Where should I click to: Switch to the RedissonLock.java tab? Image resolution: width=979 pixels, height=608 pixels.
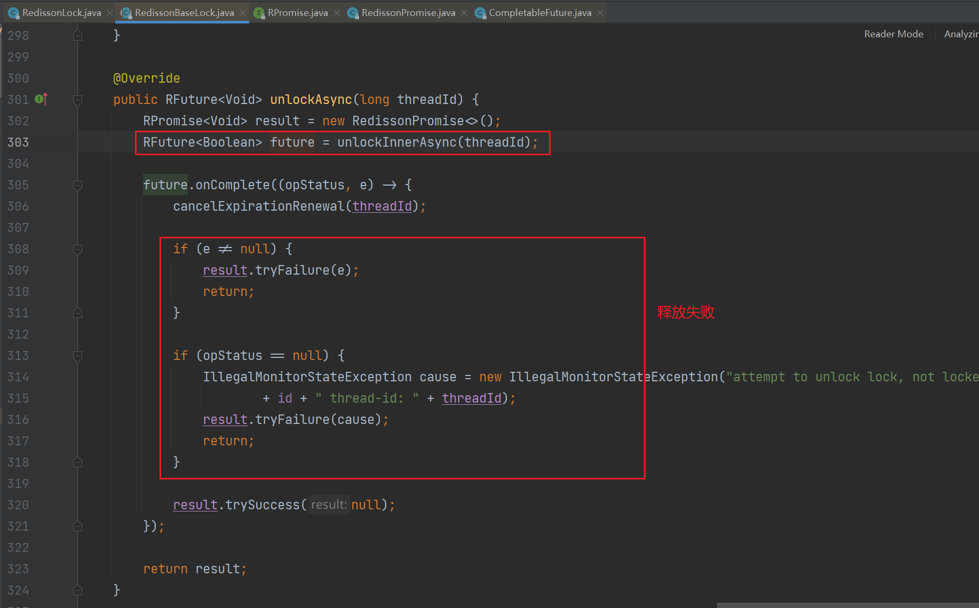(x=61, y=13)
